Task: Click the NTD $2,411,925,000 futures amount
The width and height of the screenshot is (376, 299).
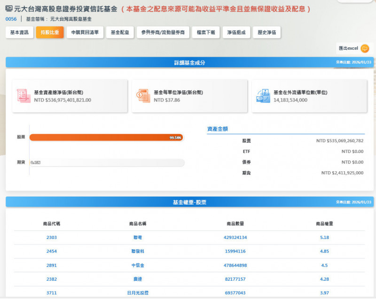Action: pyautogui.click(x=343, y=173)
